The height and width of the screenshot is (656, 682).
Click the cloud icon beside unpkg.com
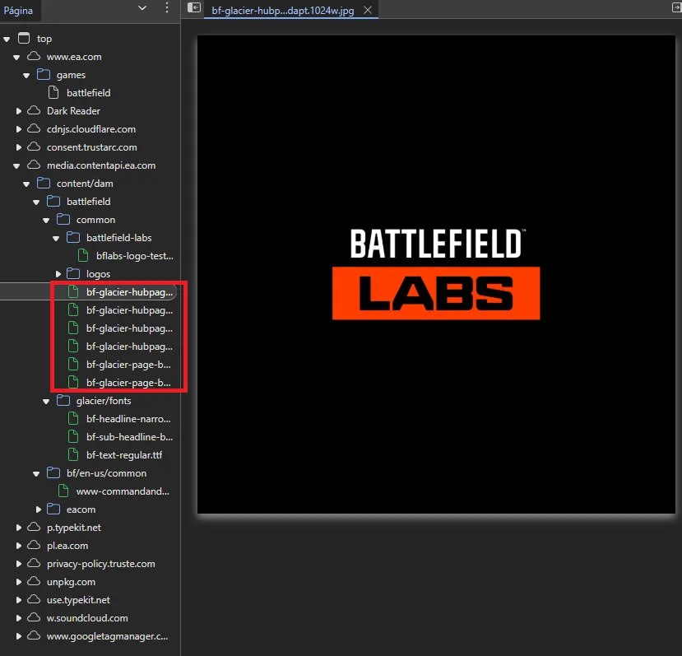pos(34,581)
